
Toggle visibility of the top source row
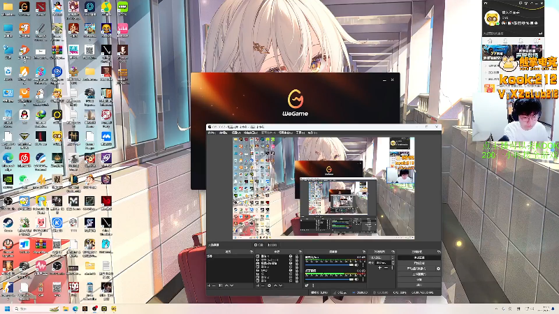point(291,256)
